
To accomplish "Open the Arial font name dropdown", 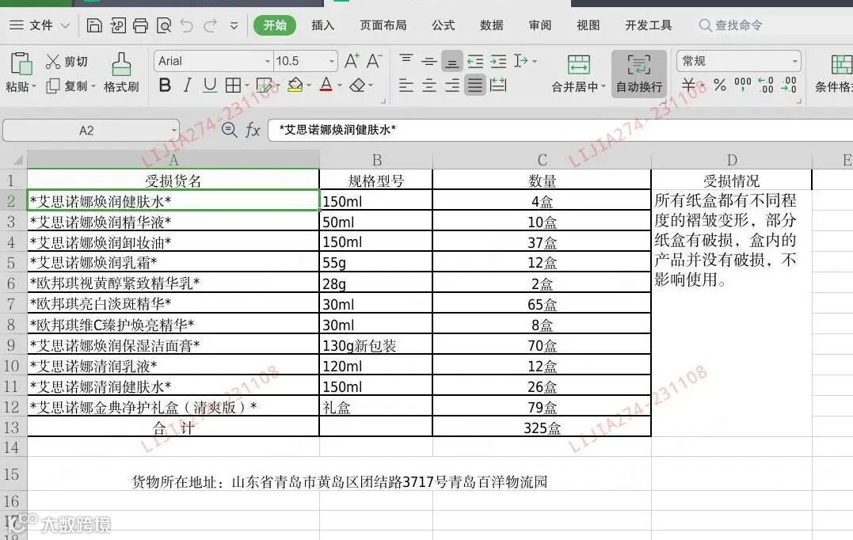I will [267, 62].
